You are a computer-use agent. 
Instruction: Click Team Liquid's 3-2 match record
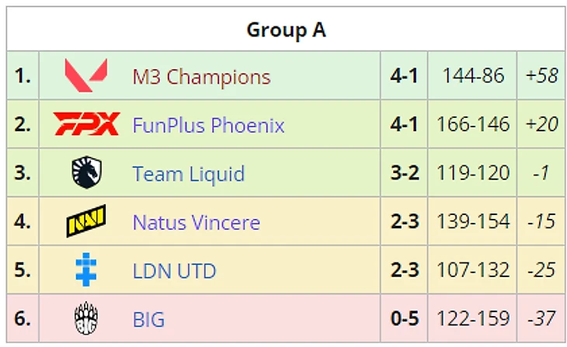pos(404,174)
